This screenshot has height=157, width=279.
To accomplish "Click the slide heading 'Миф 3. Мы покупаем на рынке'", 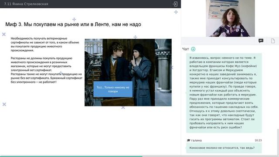I will pos(73,24).
